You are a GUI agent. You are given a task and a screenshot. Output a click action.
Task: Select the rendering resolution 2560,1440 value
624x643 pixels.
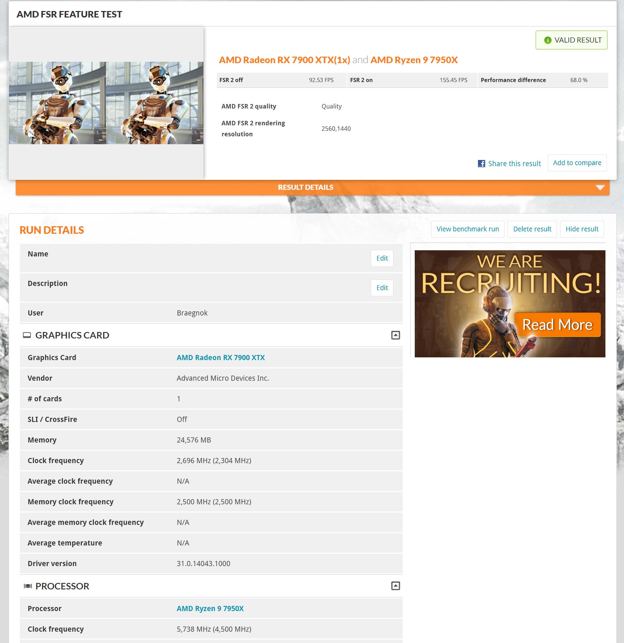click(336, 129)
